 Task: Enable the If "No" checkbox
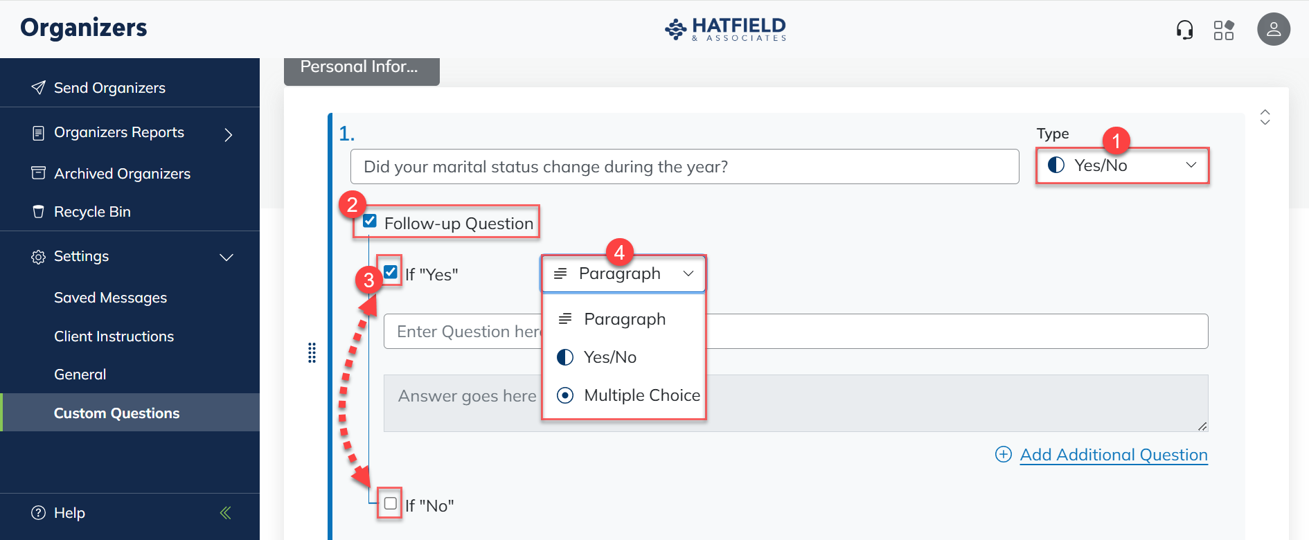pos(391,503)
